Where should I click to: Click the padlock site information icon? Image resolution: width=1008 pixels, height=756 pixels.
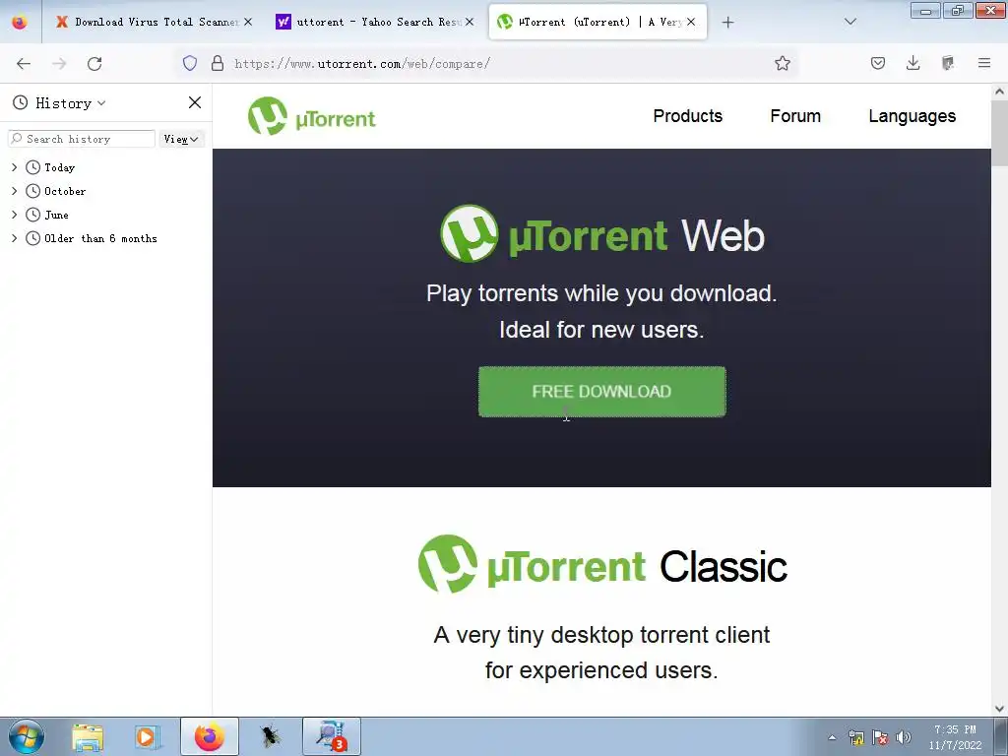point(218,63)
